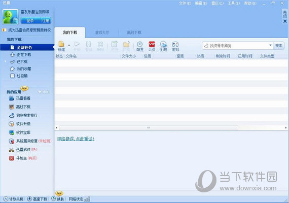Viewport: 289px width, 203px height.
Task: Click the right arrow of horizontal scrollbar
Action: (x=285, y=127)
